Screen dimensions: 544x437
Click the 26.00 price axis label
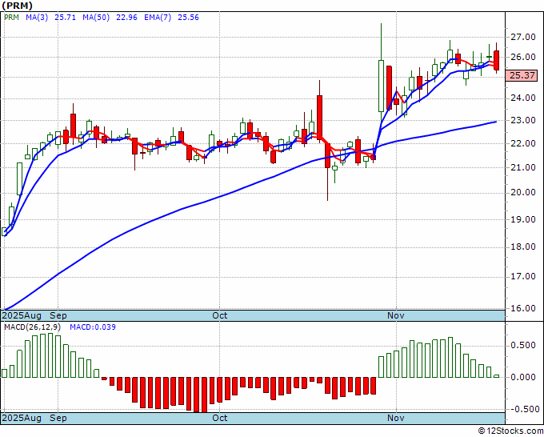point(522,57)
